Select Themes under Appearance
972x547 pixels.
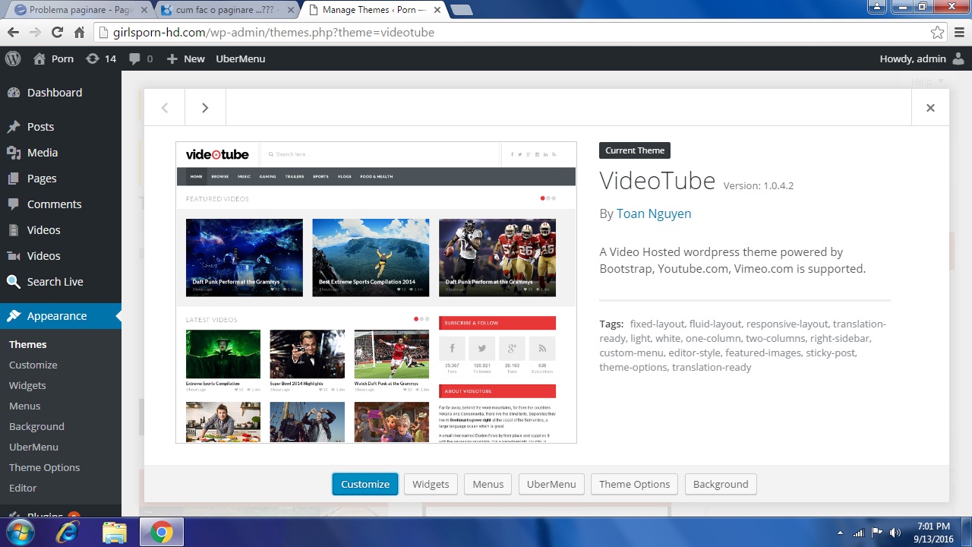coord(28,344)
